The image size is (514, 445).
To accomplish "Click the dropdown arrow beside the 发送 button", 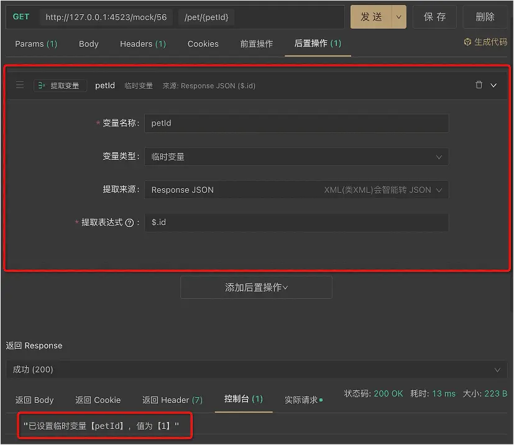I will point(398,17).
